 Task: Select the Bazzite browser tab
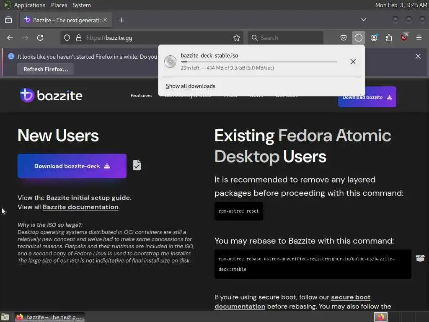coord(66,20)
